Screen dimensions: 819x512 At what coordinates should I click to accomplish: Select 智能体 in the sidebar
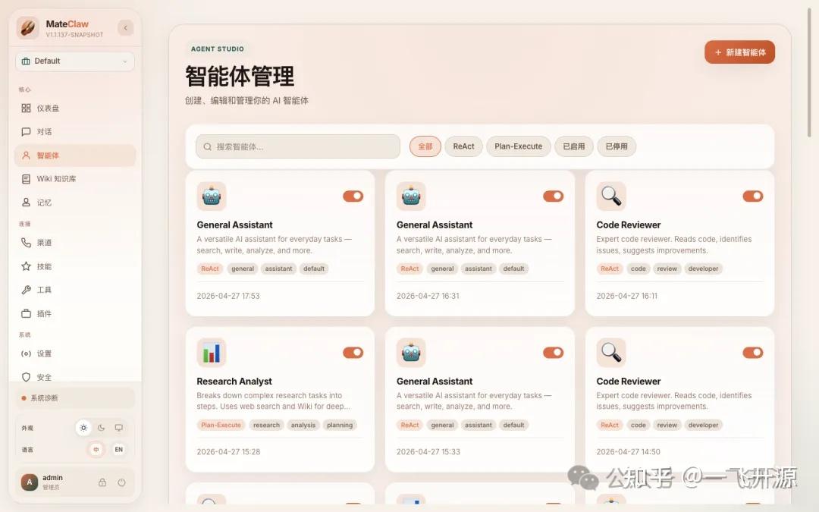[x=74, y=155]
